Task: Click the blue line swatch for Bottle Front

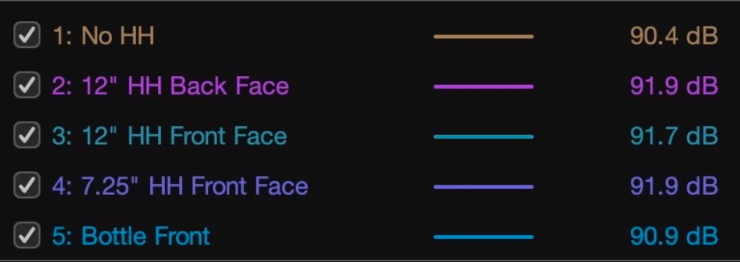Action: coord(483,237)
